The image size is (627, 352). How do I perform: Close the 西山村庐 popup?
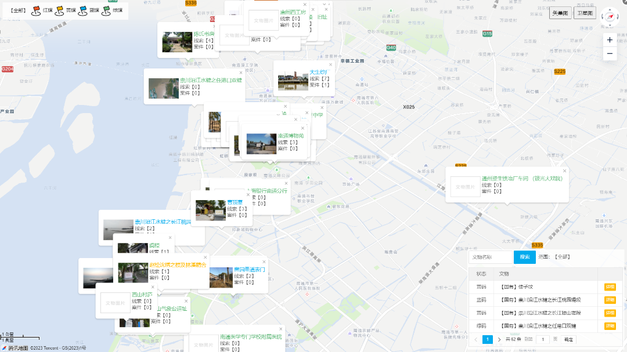(153, 287)
